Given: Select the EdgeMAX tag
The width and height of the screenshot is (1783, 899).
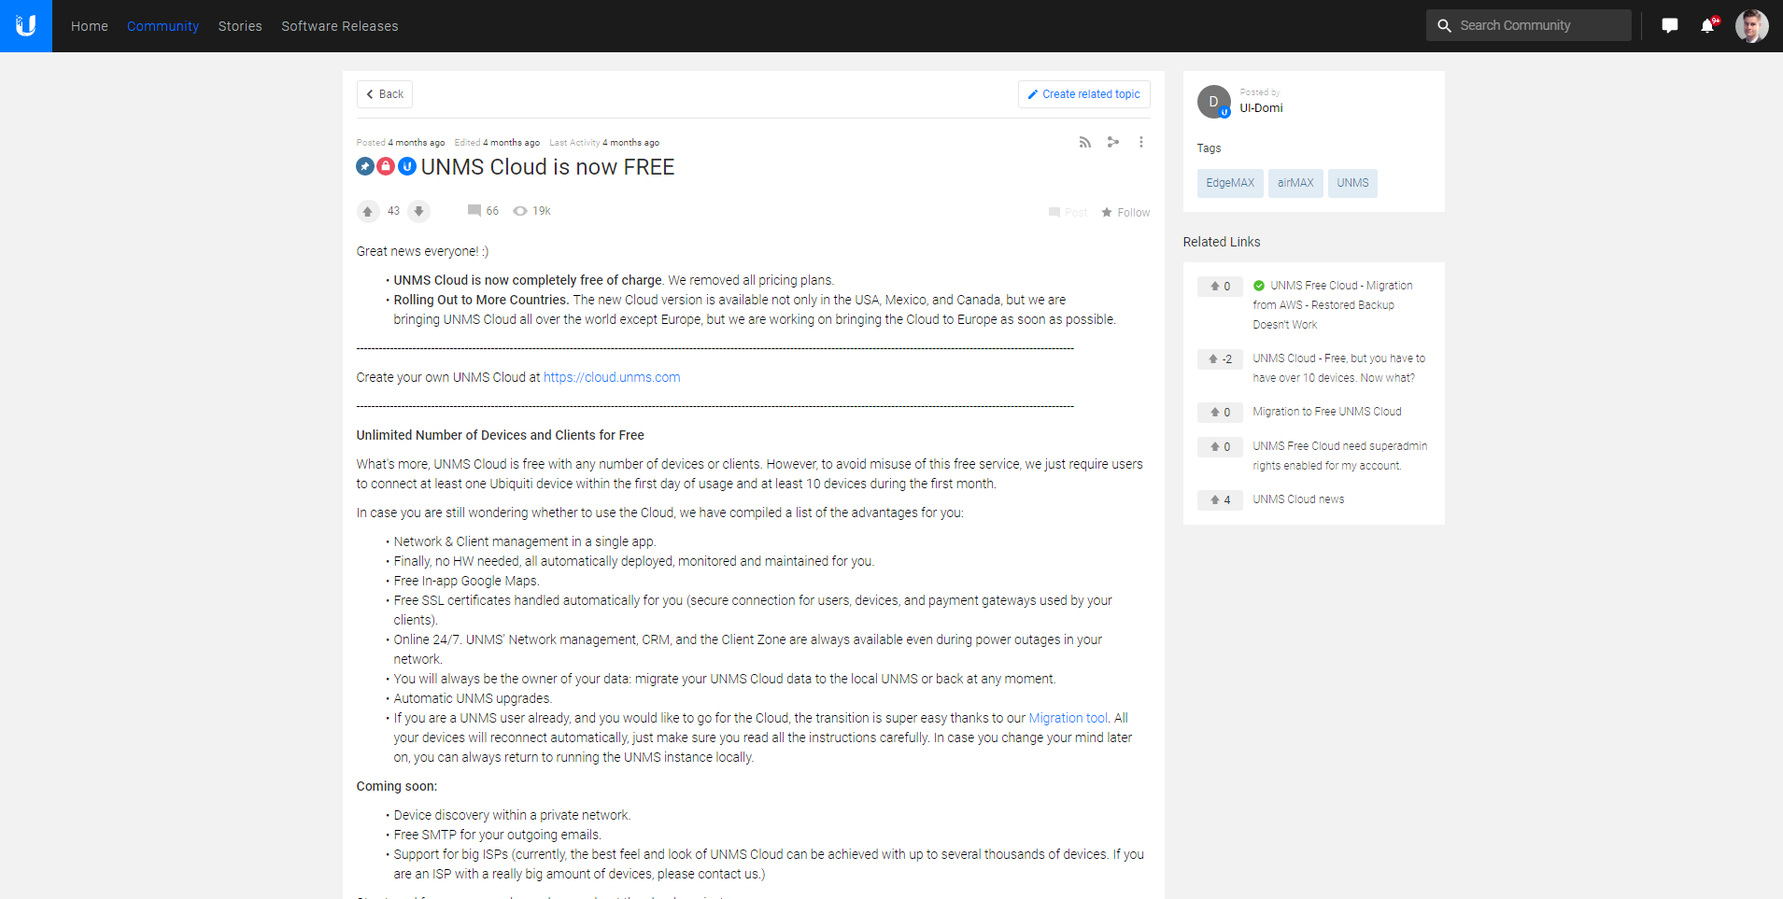Looking at the screenshot, I should click(x=1230, y=183).
